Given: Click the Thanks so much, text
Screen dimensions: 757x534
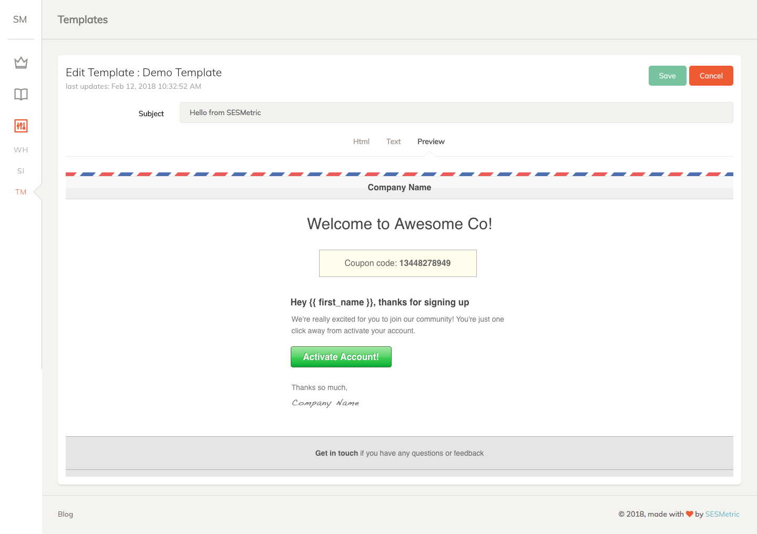Looking at the screenshot, I should [320, 387].
